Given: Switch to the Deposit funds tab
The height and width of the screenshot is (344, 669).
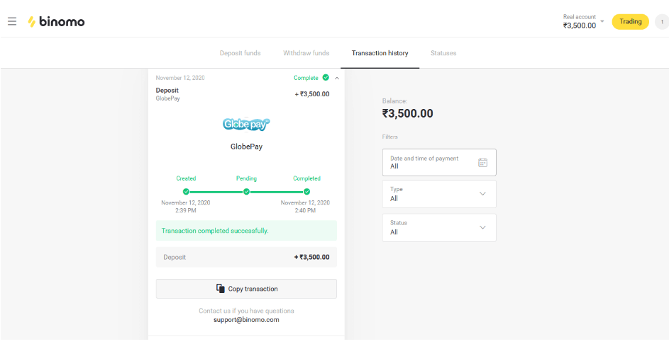Looking at the screenshot, I should click(x=240, y=53).
